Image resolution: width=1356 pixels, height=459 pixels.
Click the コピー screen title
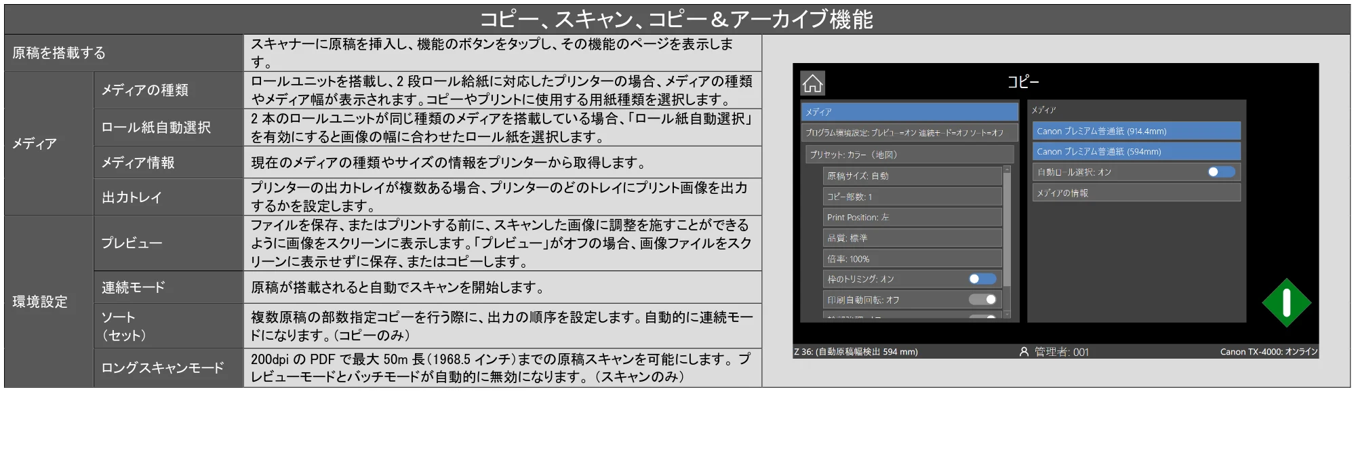point(1022,82)
